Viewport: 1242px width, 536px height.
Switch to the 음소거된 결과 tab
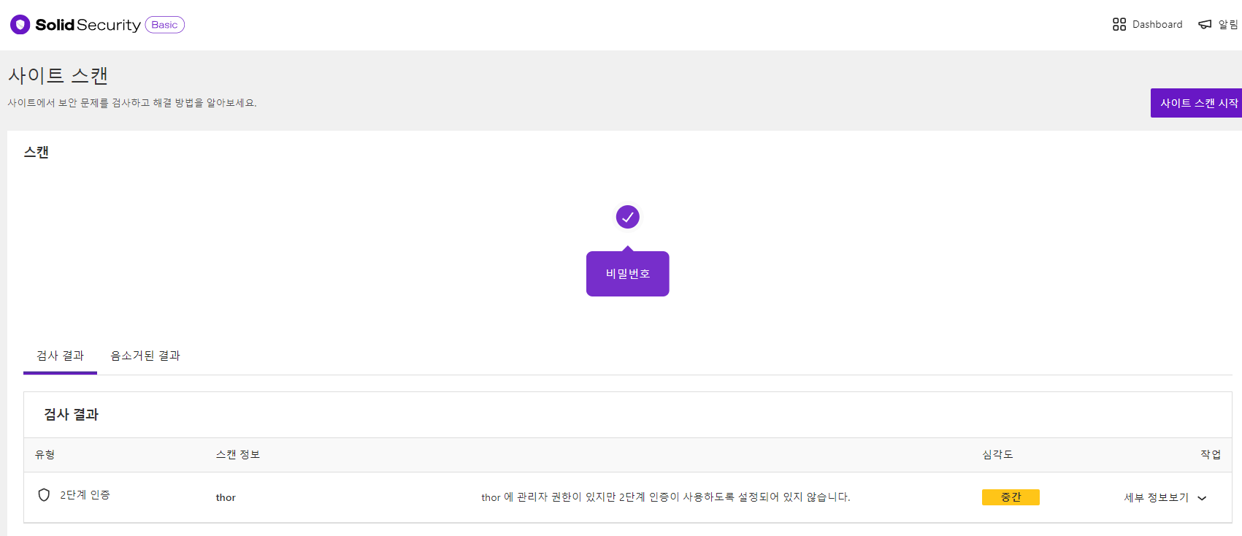[x=145, y=356]
